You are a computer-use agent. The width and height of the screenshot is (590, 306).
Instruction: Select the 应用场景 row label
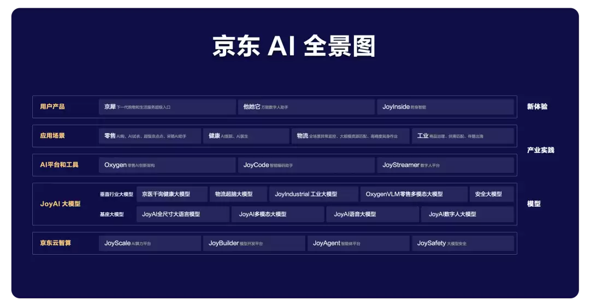pos(52,136)
